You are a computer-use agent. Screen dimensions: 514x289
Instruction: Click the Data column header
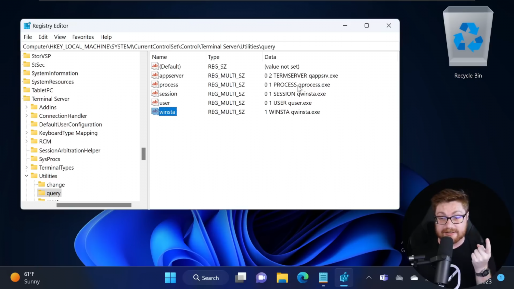tap(270, 57)
